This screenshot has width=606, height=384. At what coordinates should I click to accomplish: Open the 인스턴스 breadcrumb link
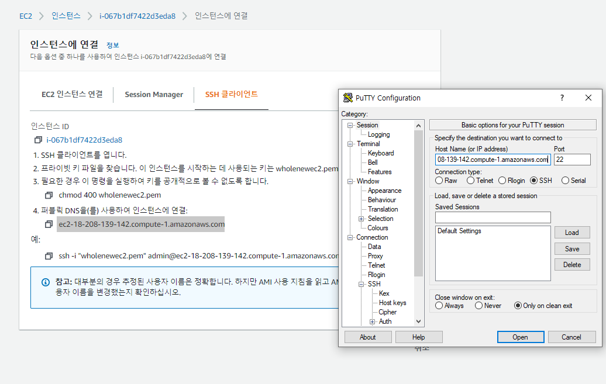pos(66,16)
